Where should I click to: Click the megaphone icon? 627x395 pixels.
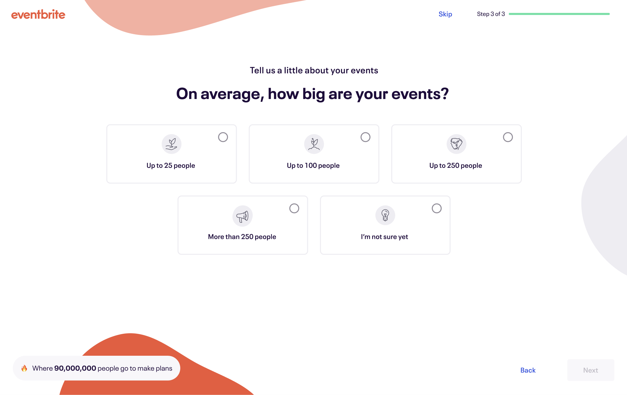pyautogui.click(x=242, y=216)
